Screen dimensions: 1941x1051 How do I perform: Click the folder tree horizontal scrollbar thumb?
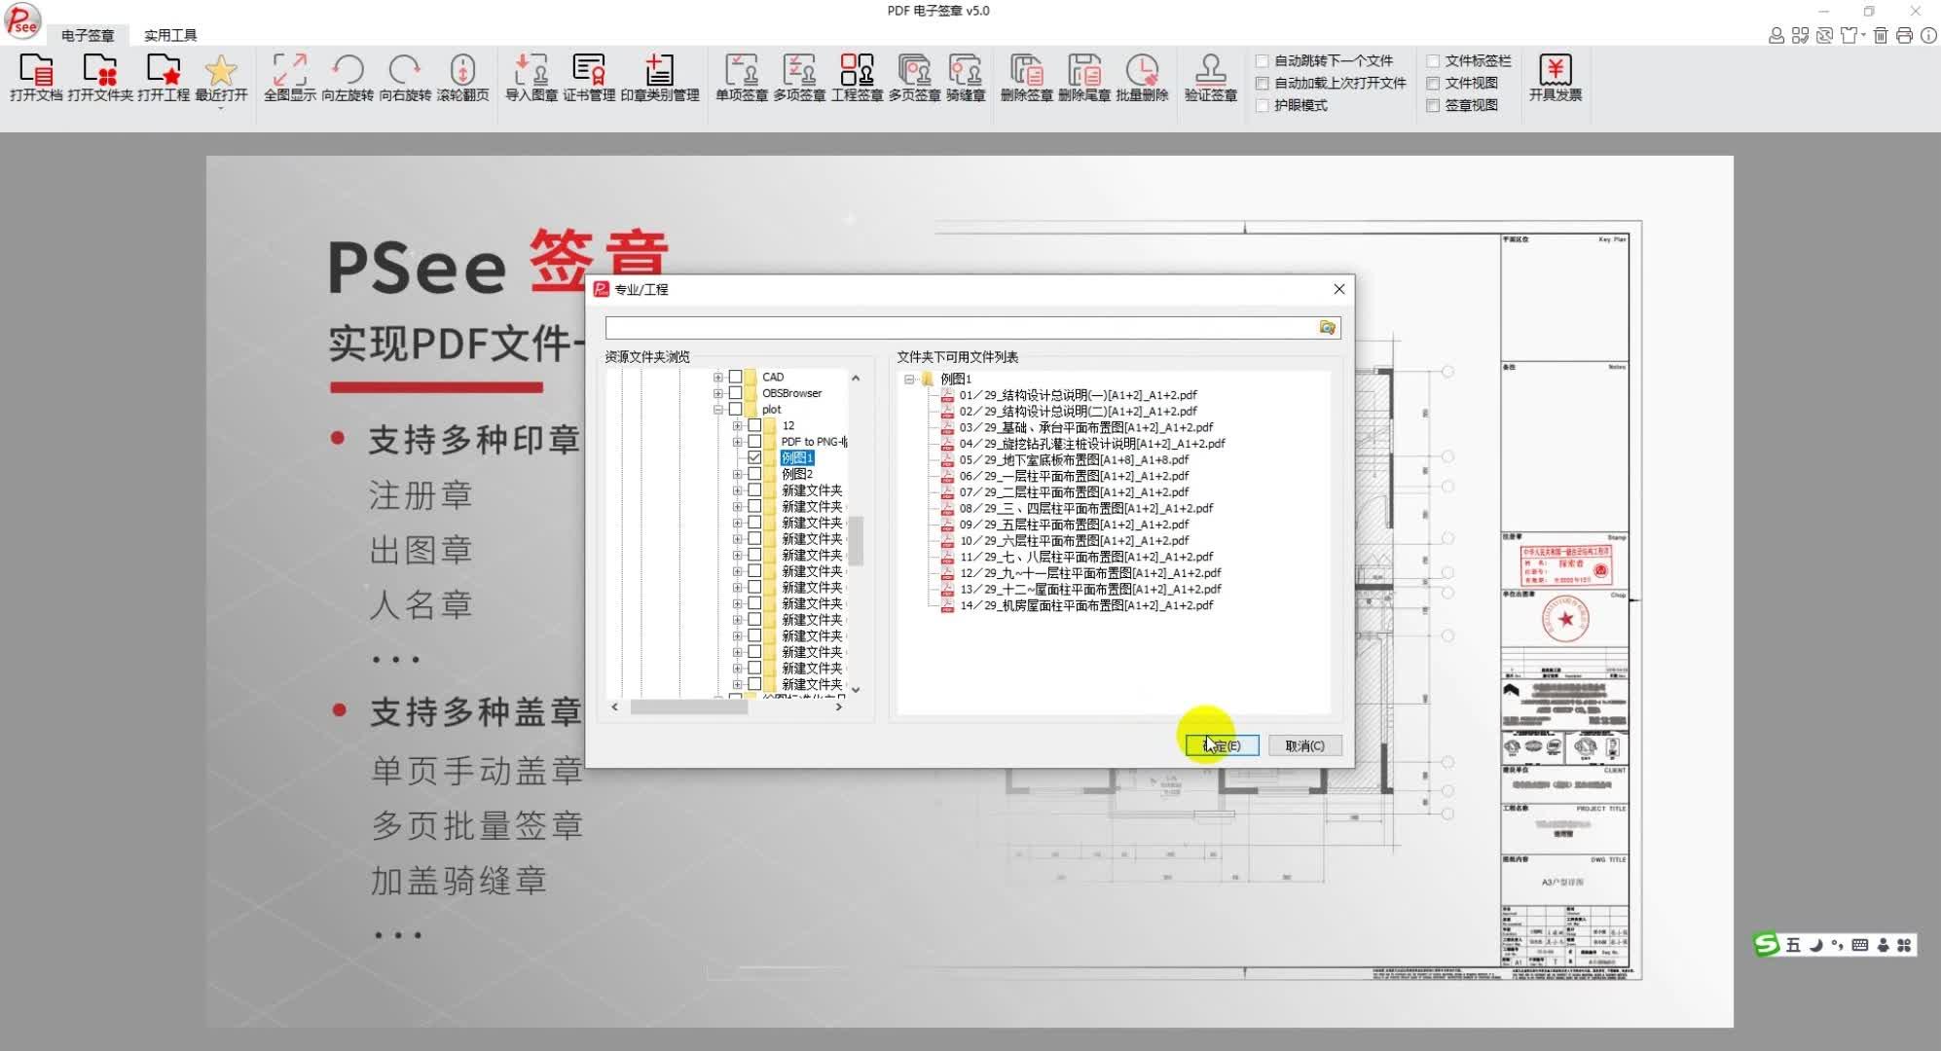689,707
